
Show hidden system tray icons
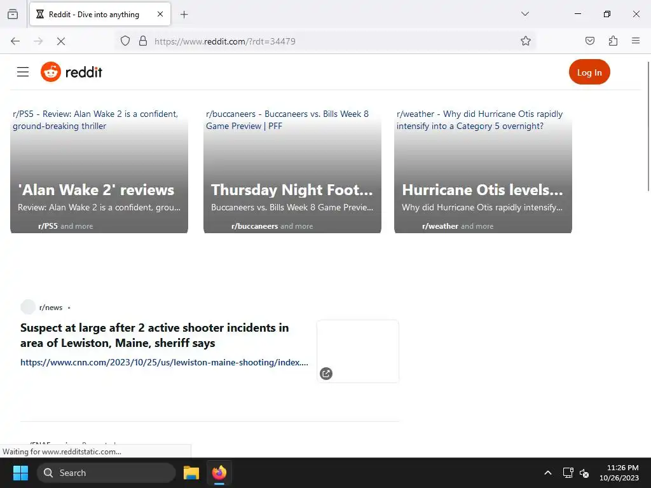[548, 473]
